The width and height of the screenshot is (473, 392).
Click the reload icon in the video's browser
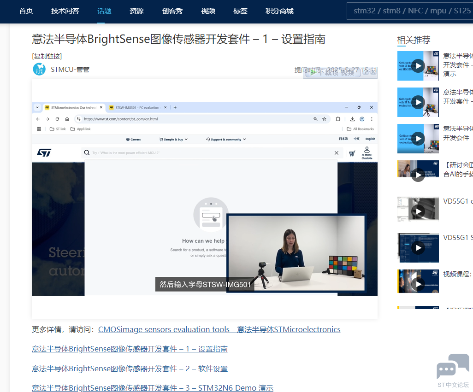(57, 119)
